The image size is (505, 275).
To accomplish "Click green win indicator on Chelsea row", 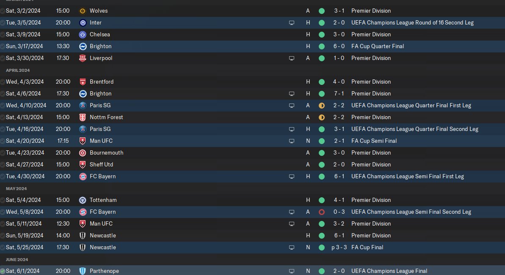I will pos(322,34).
